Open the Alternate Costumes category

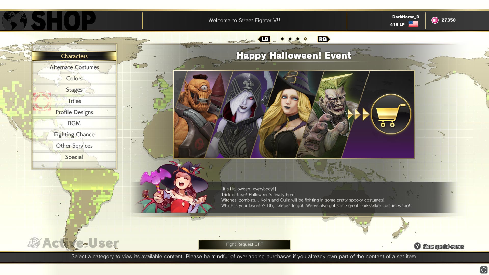tap(74, 67)
